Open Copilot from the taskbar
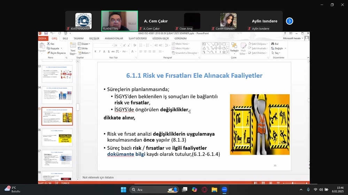348x195 pixels. [x=194, y=189]
